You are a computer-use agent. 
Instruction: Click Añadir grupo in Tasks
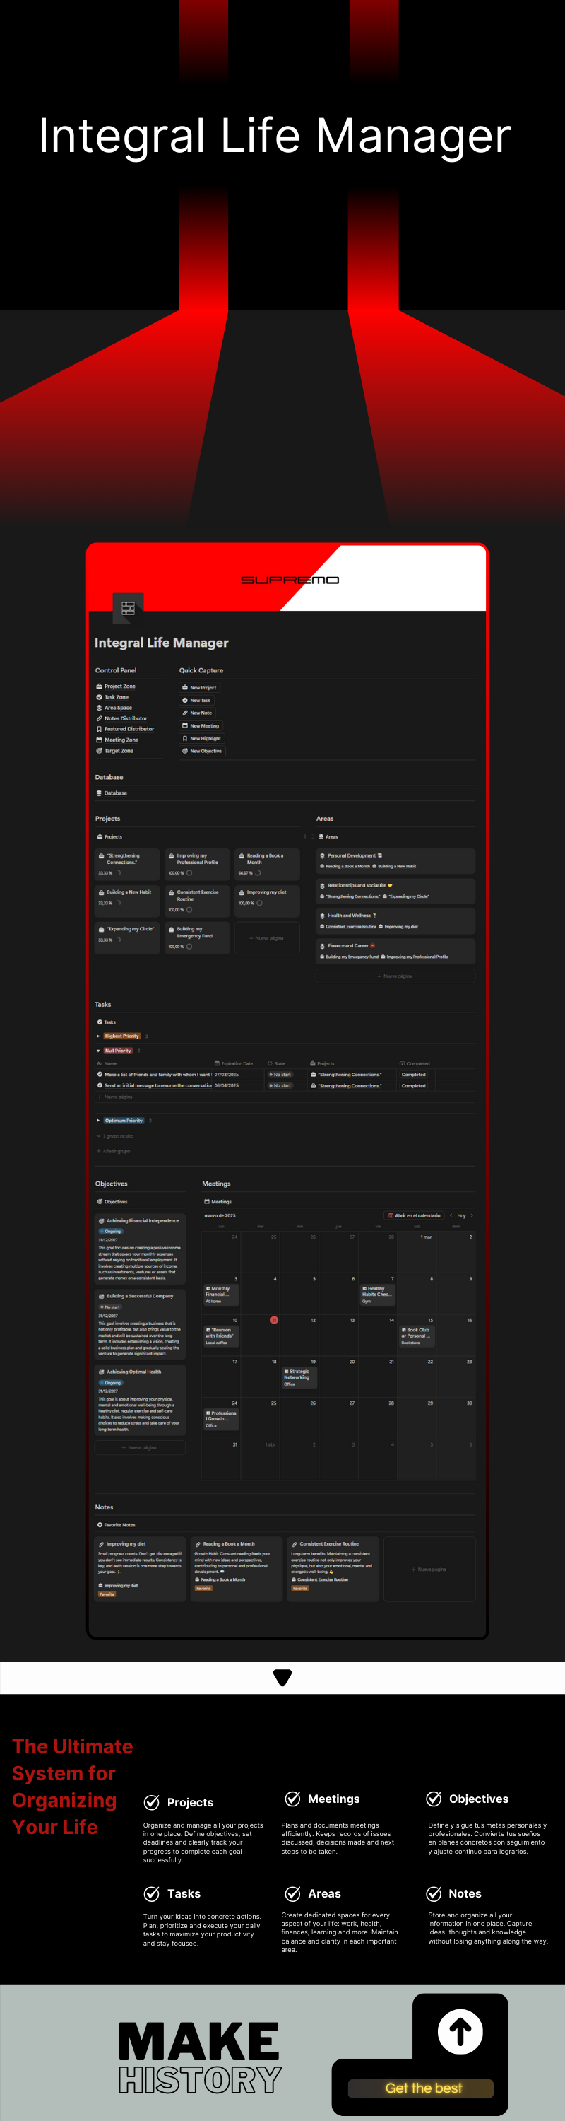coord(114,1151)
